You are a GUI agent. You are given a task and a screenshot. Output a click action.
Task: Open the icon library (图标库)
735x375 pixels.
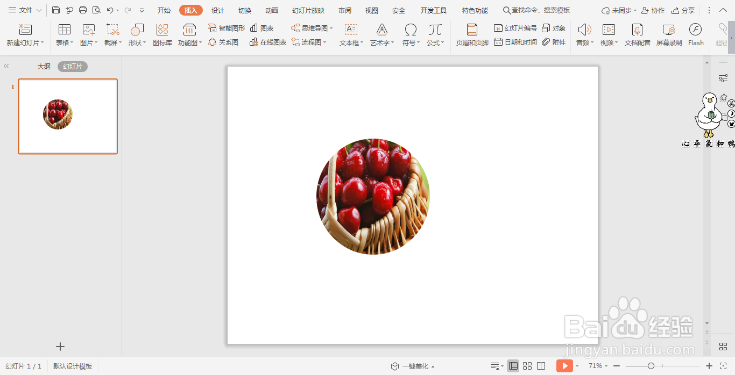click(x=162, y=34)
